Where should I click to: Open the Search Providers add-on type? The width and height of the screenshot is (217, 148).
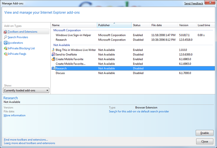[x=18, y=37]
